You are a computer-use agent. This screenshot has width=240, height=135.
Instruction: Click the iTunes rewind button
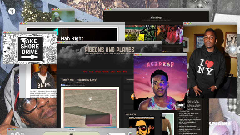(12, 134)
